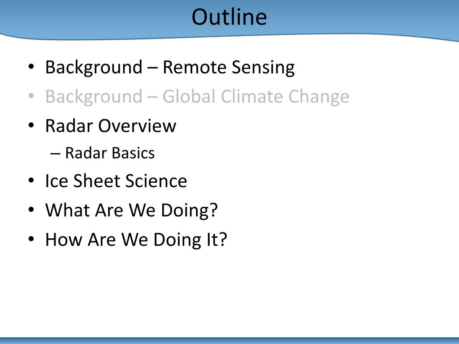Click the bullet before "How Are We Doing It?"
The image size is (459, 344).
pyautogui.click(x=30, y=240)
